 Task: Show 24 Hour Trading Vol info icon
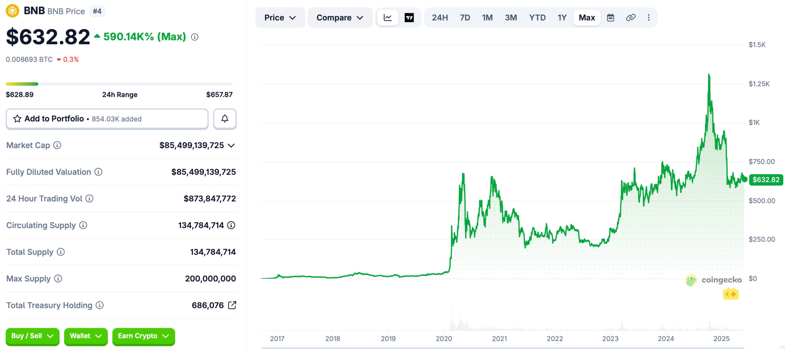(x=89, y=198)
